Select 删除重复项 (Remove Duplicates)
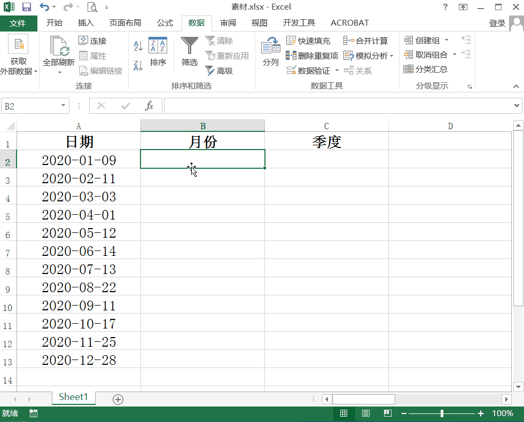The height and width of the screenshot is (422, 524). 292,55
